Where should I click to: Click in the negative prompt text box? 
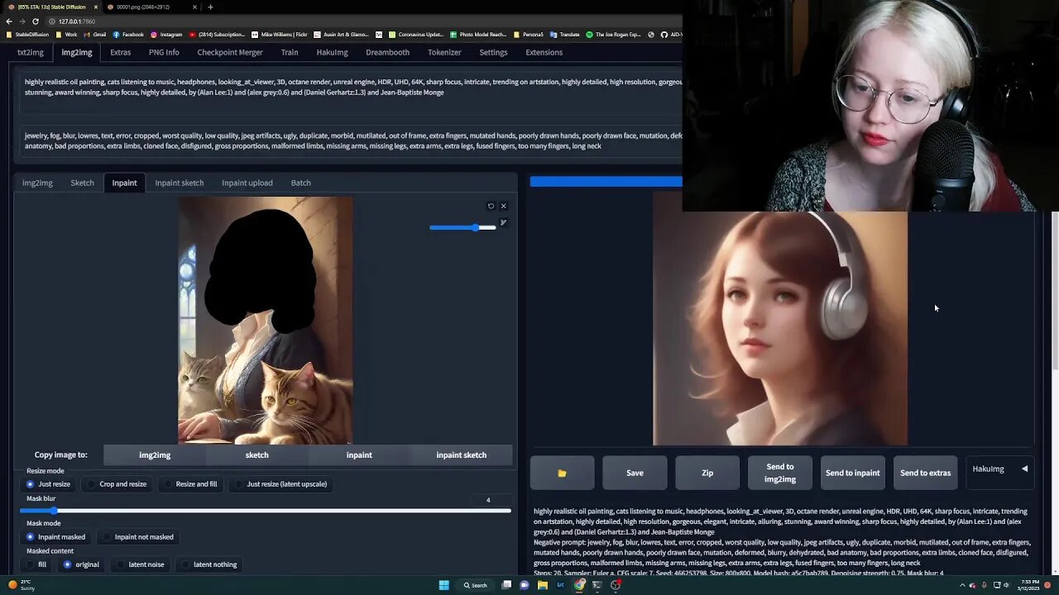(x=352, y=140)
